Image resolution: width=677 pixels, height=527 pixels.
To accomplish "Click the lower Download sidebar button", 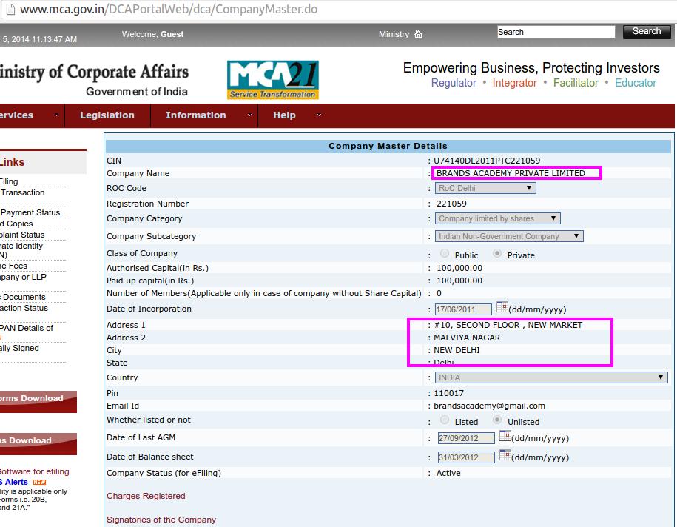I will [x=38, y=443].
